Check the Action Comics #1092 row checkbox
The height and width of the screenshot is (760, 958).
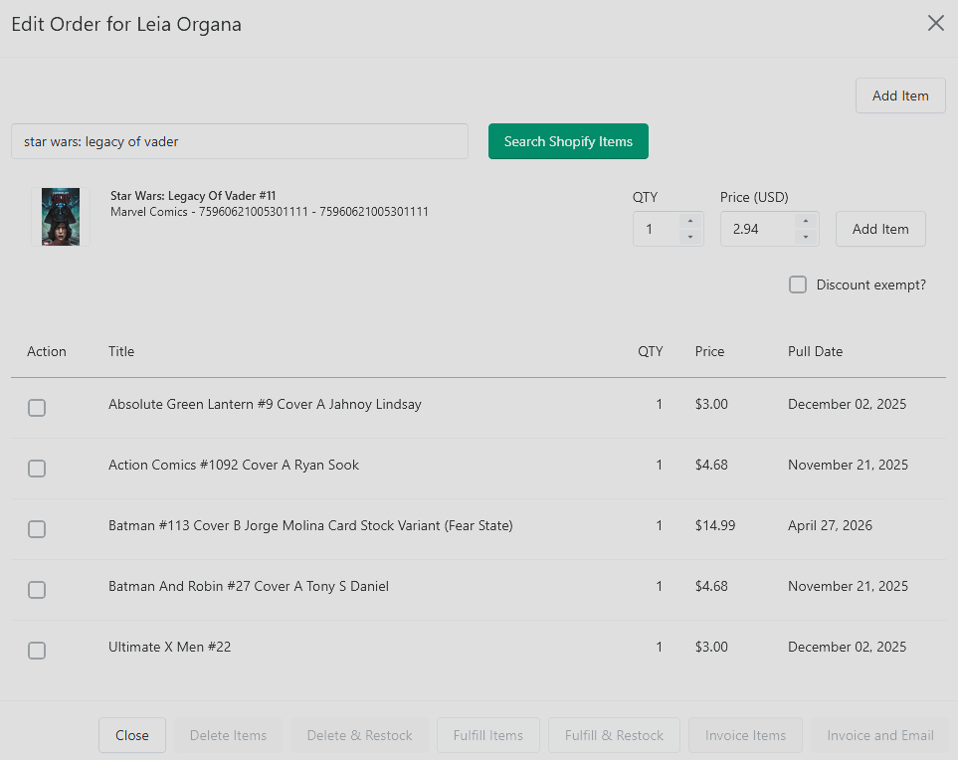[x=37, y=469]
